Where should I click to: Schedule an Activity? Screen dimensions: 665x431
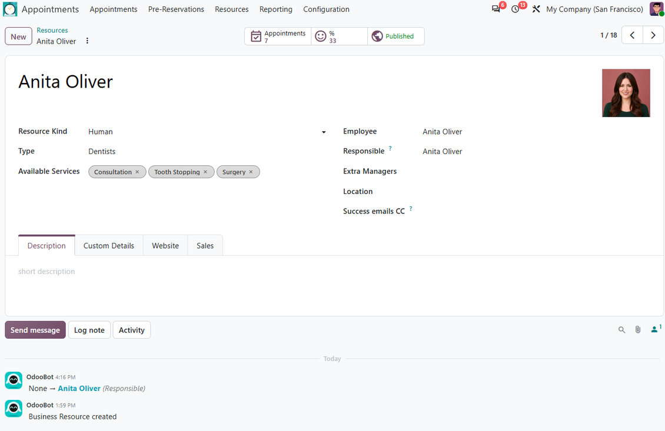pyautogui.click(x=131, y=330)
